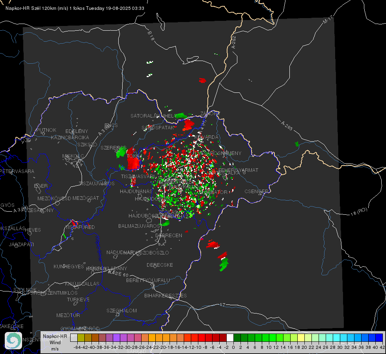Pick the dark blue swatch ending the legend
Viewport: 386px width, 354px height.
coord(379,337)
